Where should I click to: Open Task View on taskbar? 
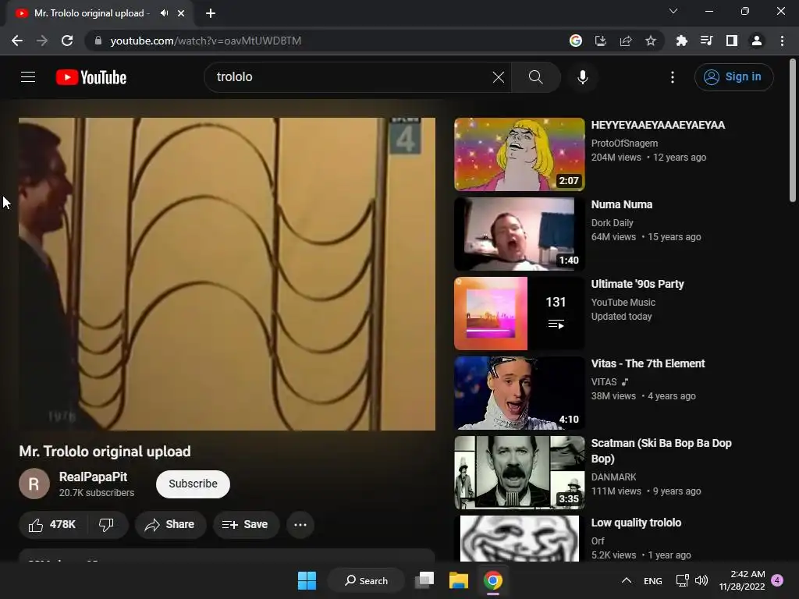424,580
